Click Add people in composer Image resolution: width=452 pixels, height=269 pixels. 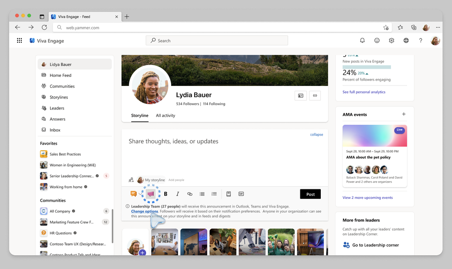176,180
